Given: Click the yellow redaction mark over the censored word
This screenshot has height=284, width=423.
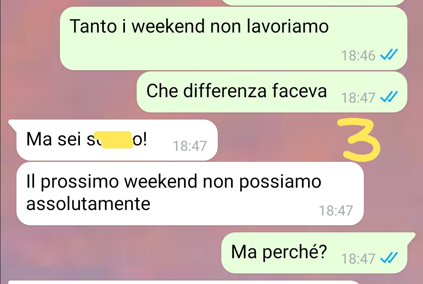Looking at the screenshot, I should tap(117, 140).
